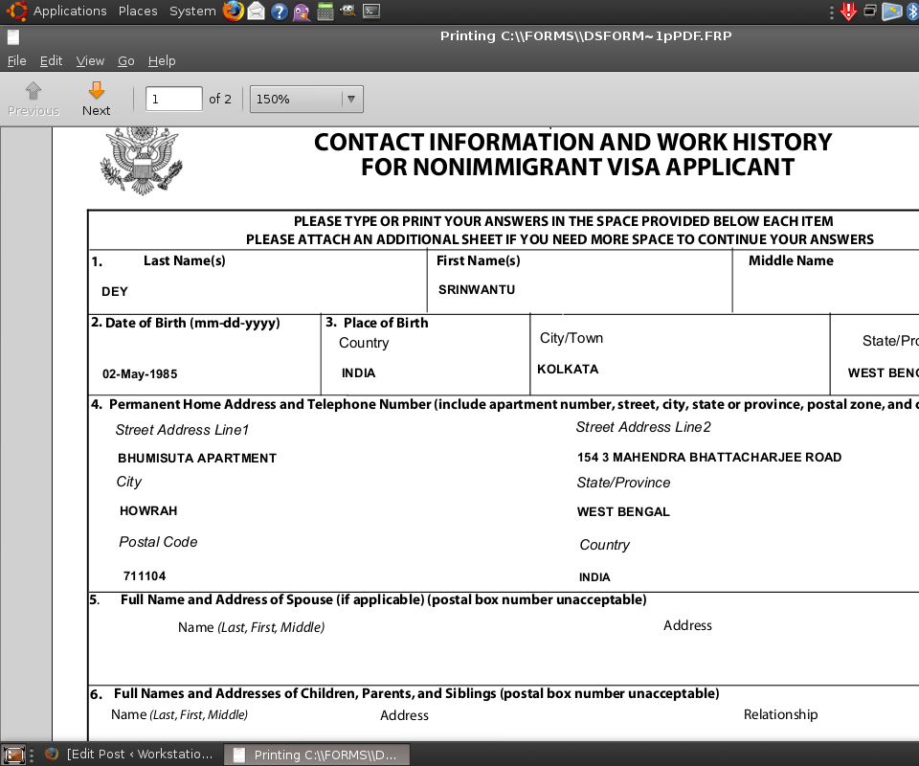Click the last name value DEY
Screen dimensions: 919x766
(x=115, y=291)
